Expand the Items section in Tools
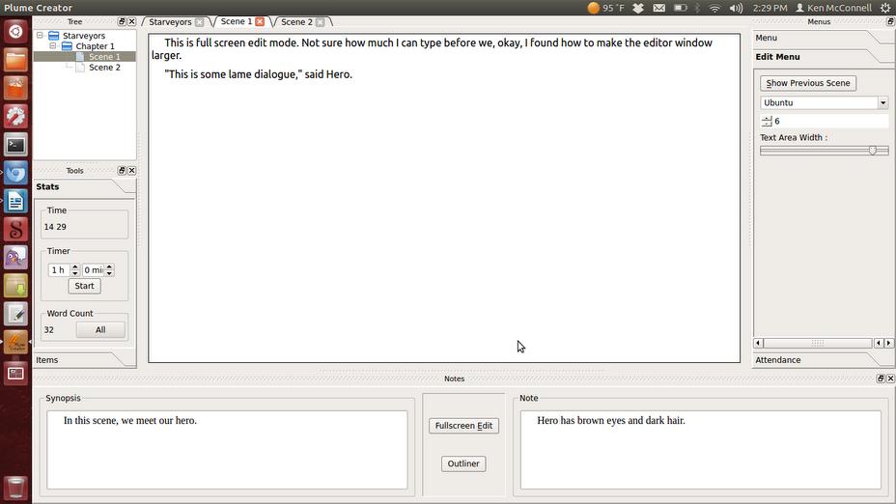Viewport: 896px width, 504px height. point(84,360)
